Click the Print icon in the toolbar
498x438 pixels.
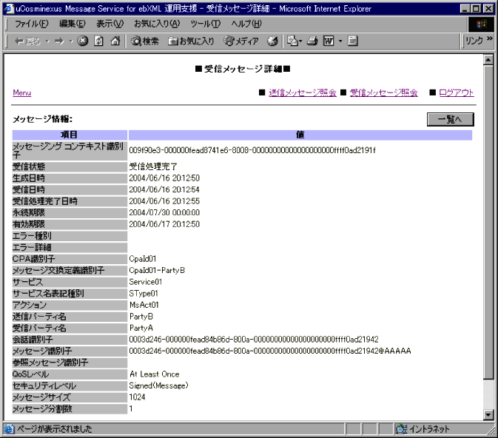[312, 41]
